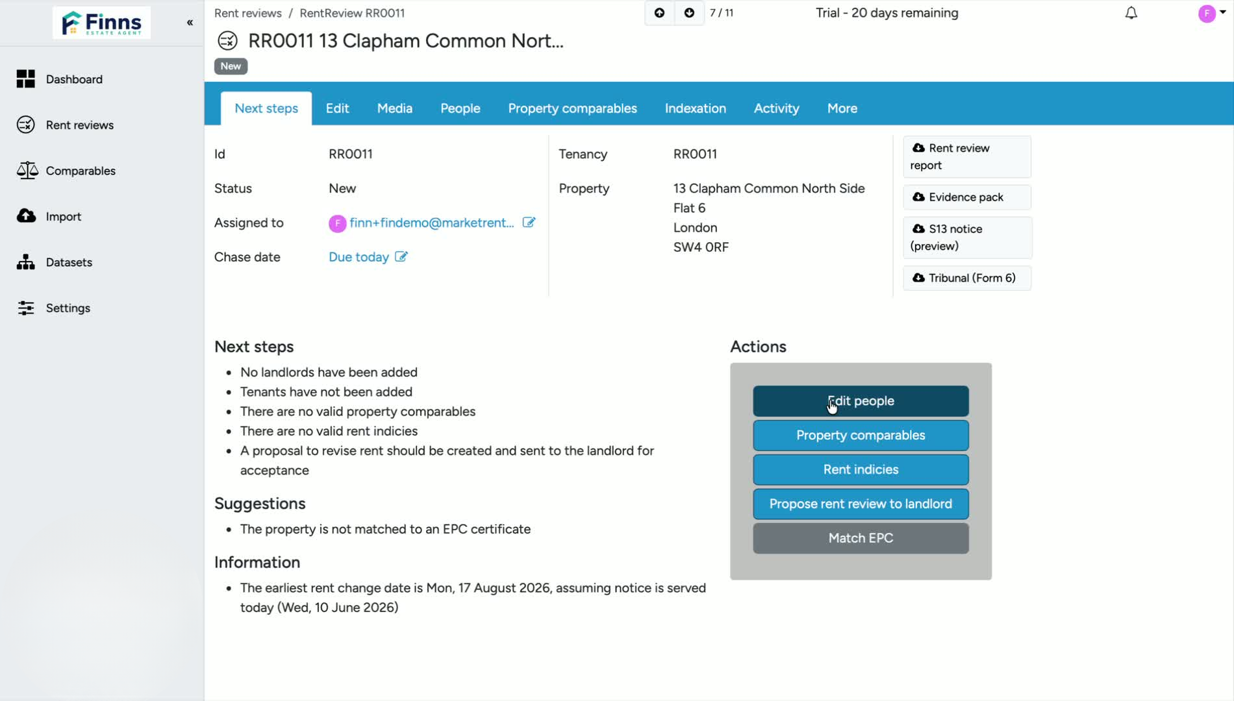Viewport: 1234px width, 701px height.
Task: Select the Next steps tab
Action: (266, 108)
